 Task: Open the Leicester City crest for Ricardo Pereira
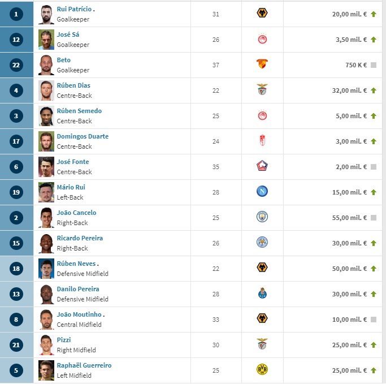click(262, 242)
